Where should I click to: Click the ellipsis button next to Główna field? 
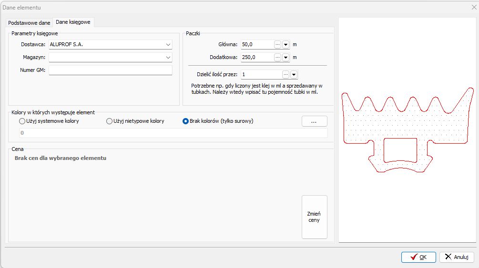(x=278, y=44)
